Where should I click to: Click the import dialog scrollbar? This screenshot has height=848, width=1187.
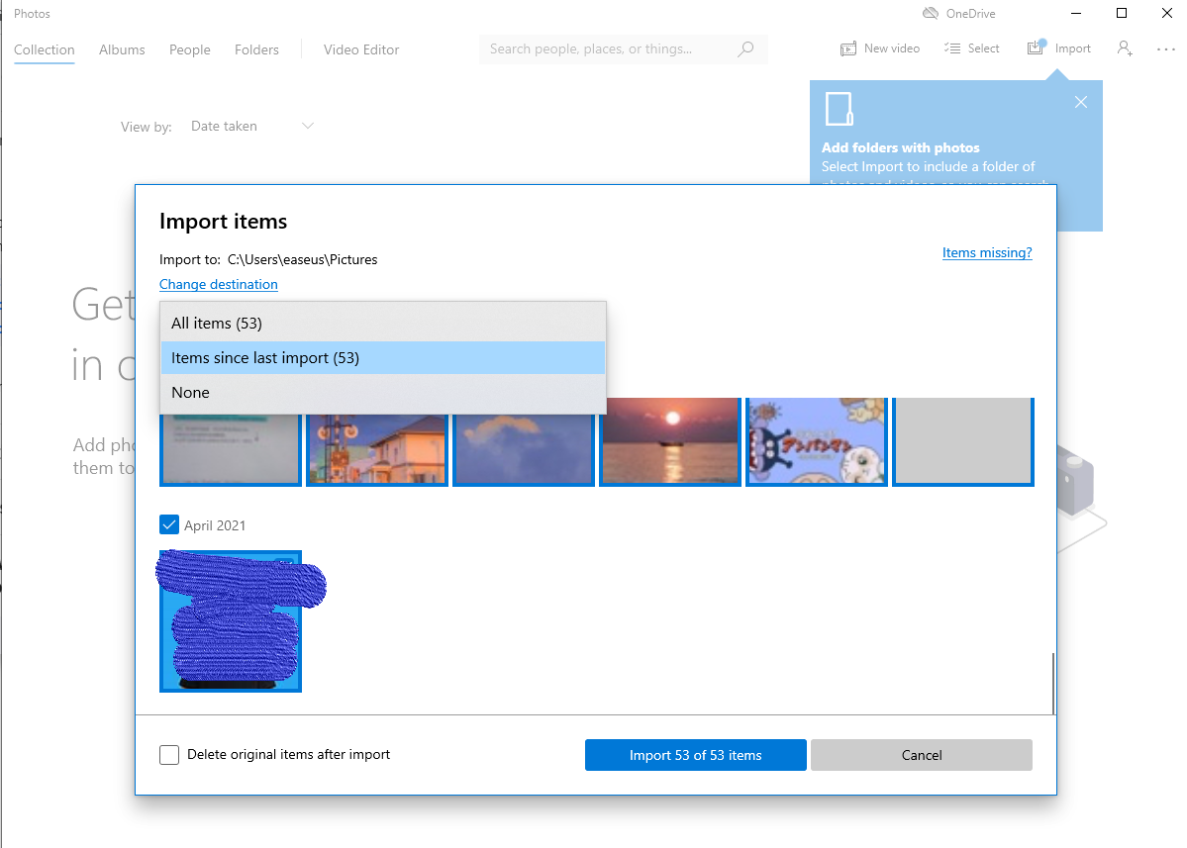coord(1053,683)
